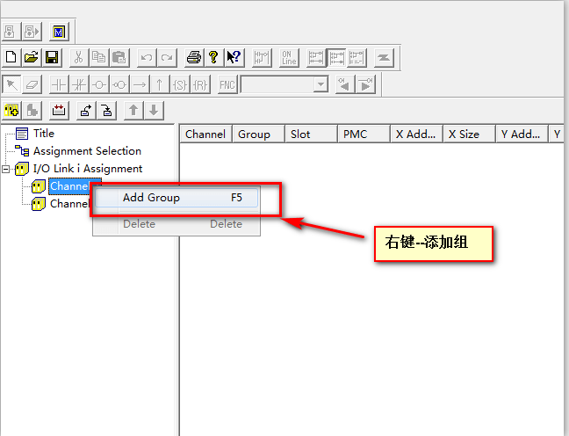Click the blue M icon in the top toolbar
The width and height of the screenshot is (569, 436).
(60, 33)
